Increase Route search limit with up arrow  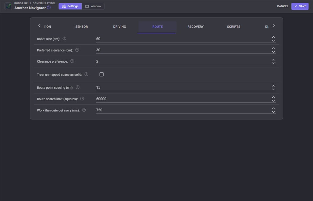coord(274,97)
